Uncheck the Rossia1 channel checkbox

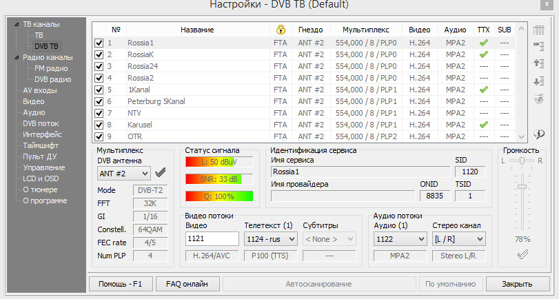tap(99, 43)
